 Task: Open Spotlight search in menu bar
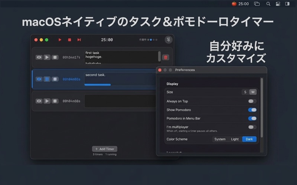[x=268, y=4]
